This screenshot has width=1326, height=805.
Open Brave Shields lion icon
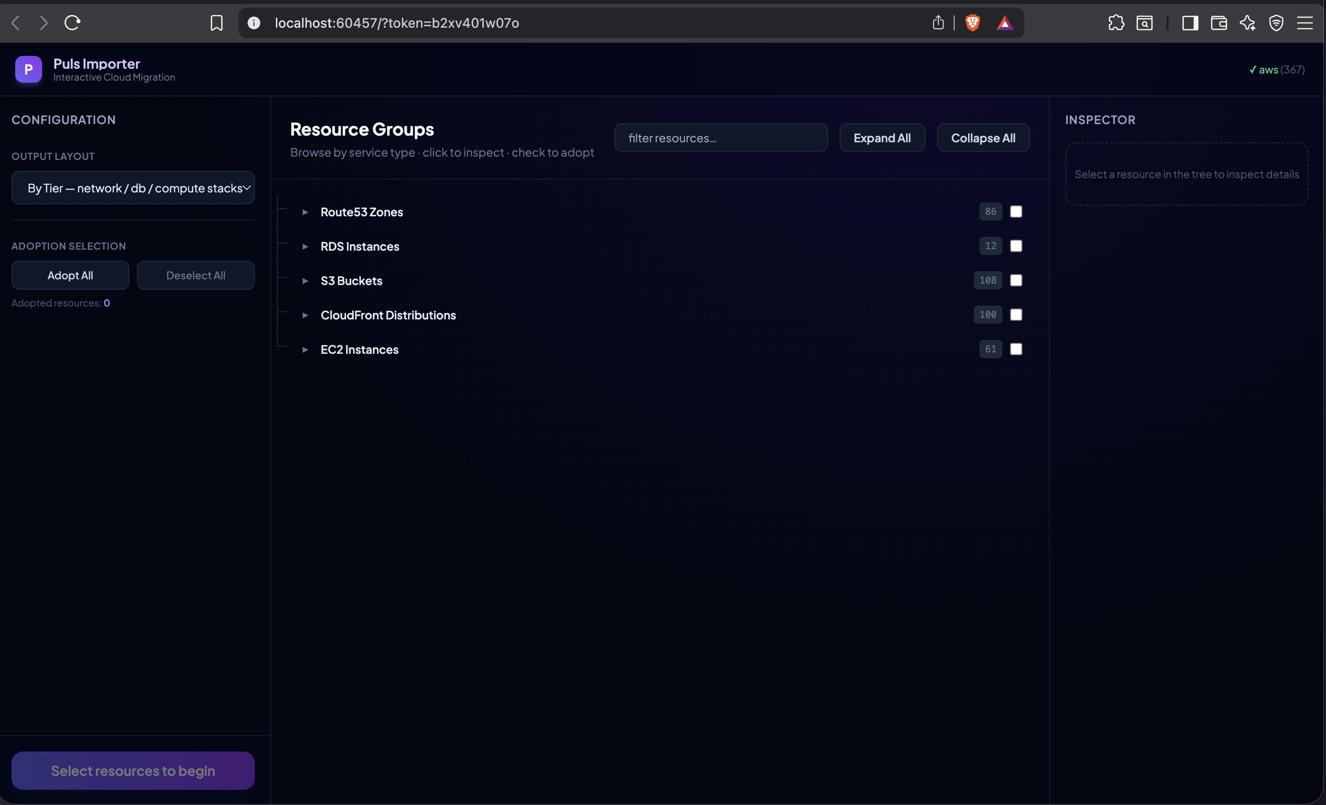972,22
